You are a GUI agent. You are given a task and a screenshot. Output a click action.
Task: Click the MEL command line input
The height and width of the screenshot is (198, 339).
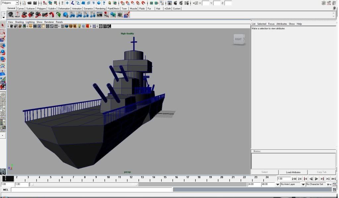pyautogui.click(x=92, y=190)
